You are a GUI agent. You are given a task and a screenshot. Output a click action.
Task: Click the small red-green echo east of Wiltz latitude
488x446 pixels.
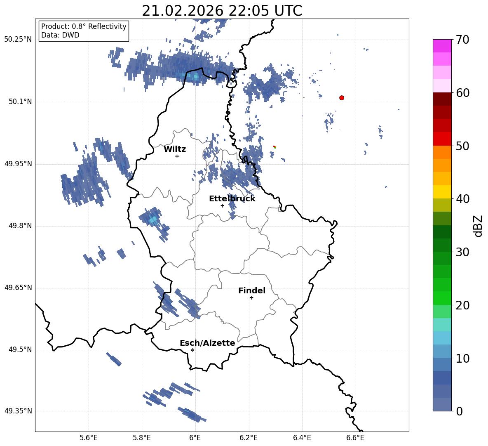pyautogui.click(x=274, y=147)
